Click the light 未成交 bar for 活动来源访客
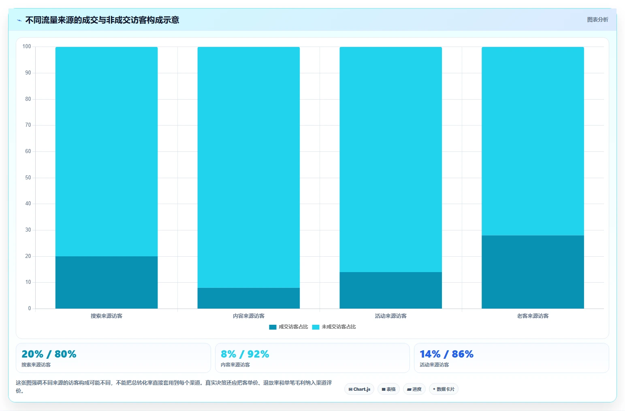 pos(391,160)
